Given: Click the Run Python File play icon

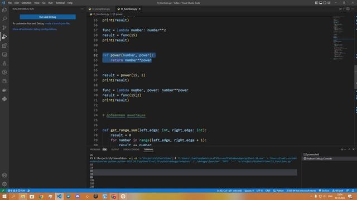Looking at the screenshot, I should click(x=340, y=9).
